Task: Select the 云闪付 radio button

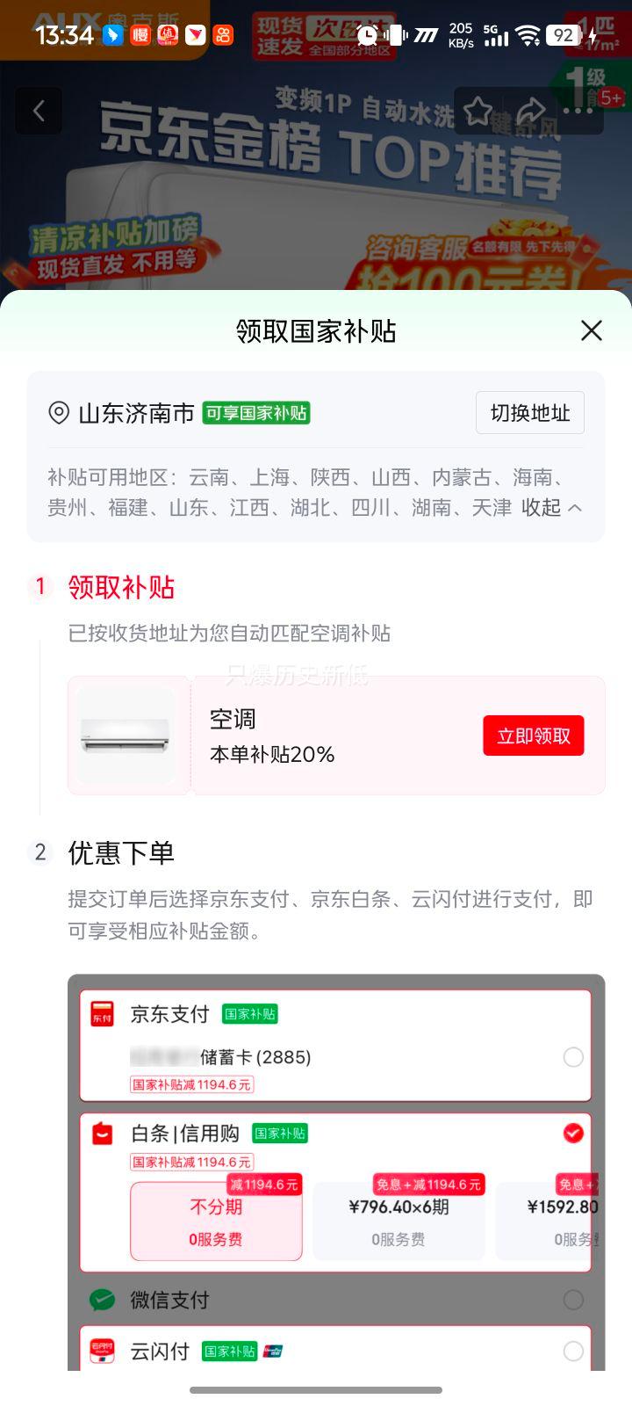Action: tap(573, 1352)
